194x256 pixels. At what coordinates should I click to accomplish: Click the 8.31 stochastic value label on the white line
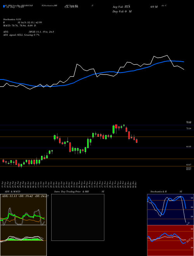click(188, 223)
